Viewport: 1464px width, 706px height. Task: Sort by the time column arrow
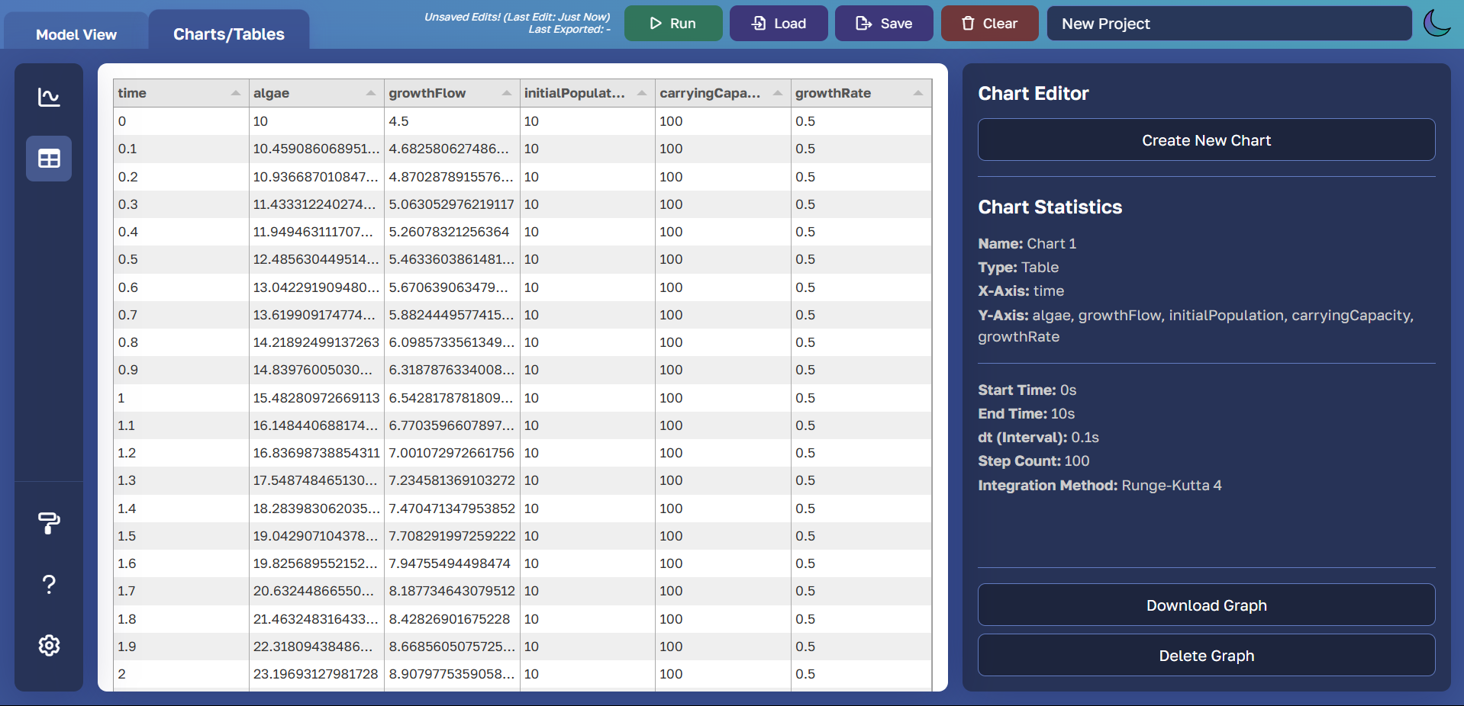click(236, 93)
